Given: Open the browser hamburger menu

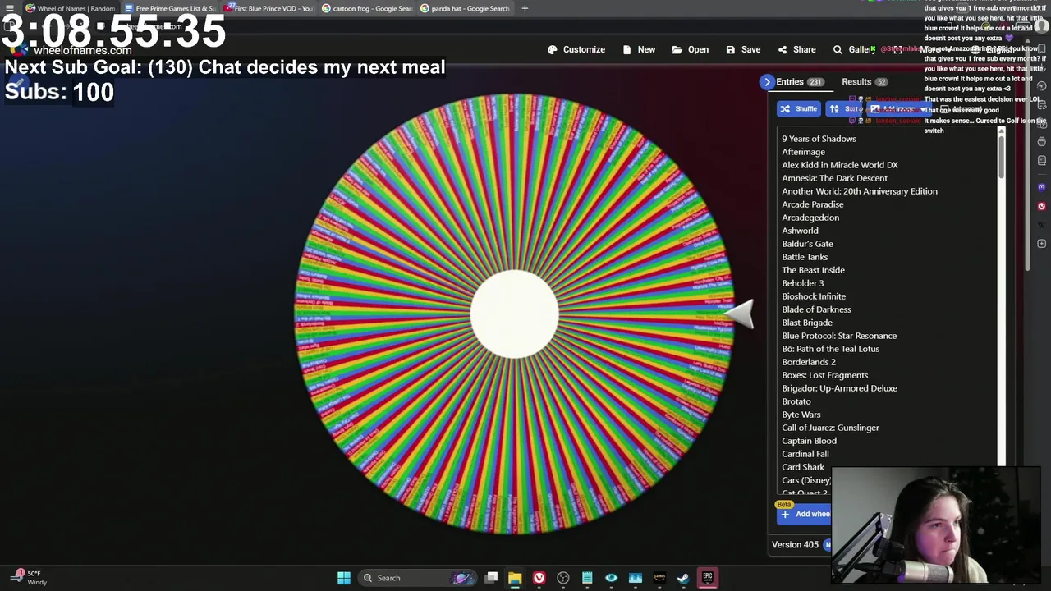Looking at the screenshot, I should pyautogui.click(x=9, y=8).
